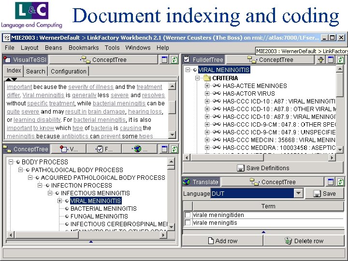
Task: Collapse the BODY PROCESS tree node
Action: tap(11, 162)
